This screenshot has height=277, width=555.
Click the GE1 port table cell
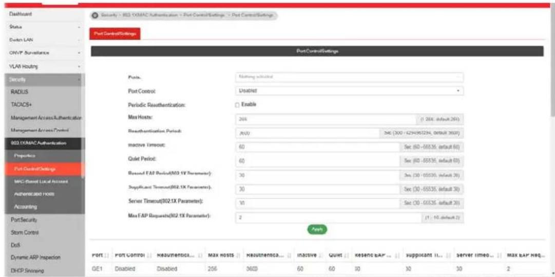(97, 269)
